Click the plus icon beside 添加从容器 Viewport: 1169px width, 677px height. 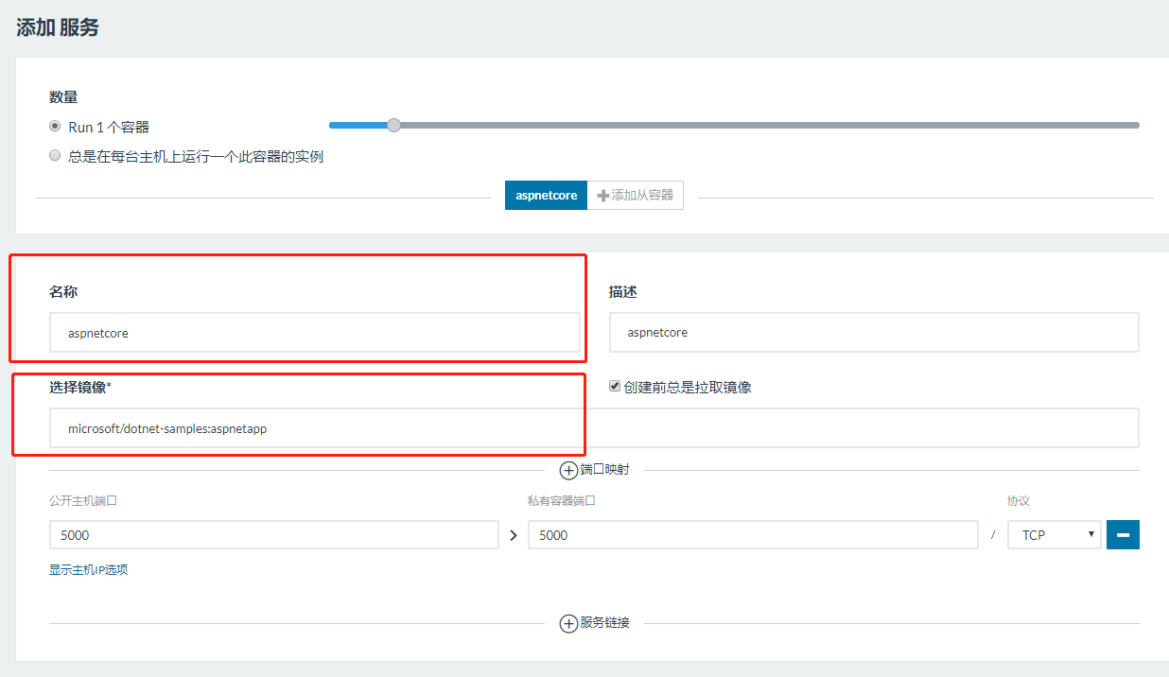[x=602, y=196]
